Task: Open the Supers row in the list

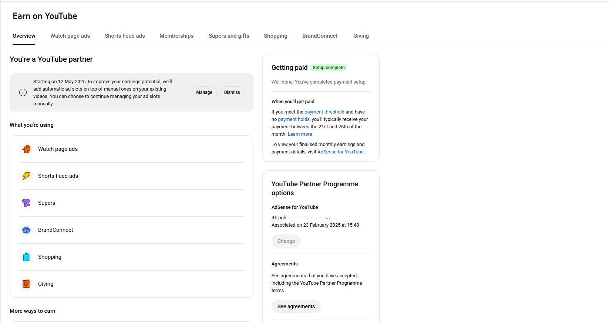Action: click(x=131, y=203)
